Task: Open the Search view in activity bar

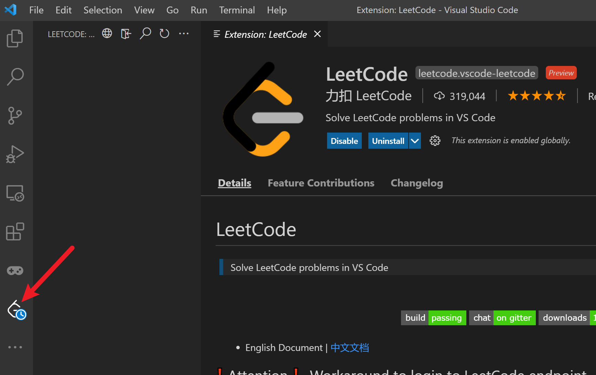Action: click(x=15, y=77)
